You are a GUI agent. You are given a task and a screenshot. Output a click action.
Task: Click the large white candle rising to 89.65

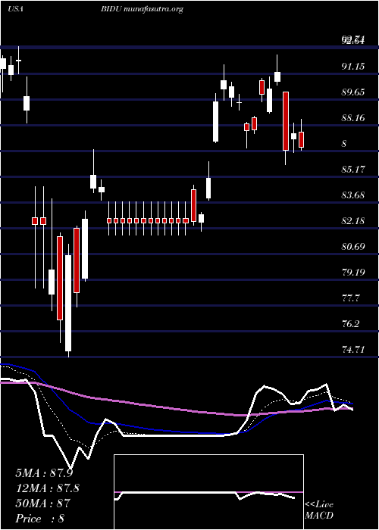click(x=215, y=122)
